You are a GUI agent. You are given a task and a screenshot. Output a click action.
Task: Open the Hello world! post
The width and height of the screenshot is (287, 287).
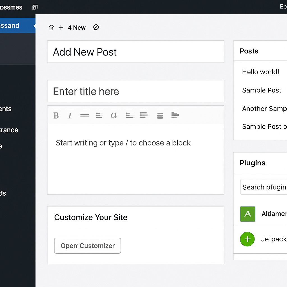[260, 72]
